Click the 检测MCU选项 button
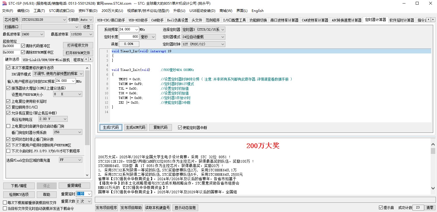 coord(19,194)
